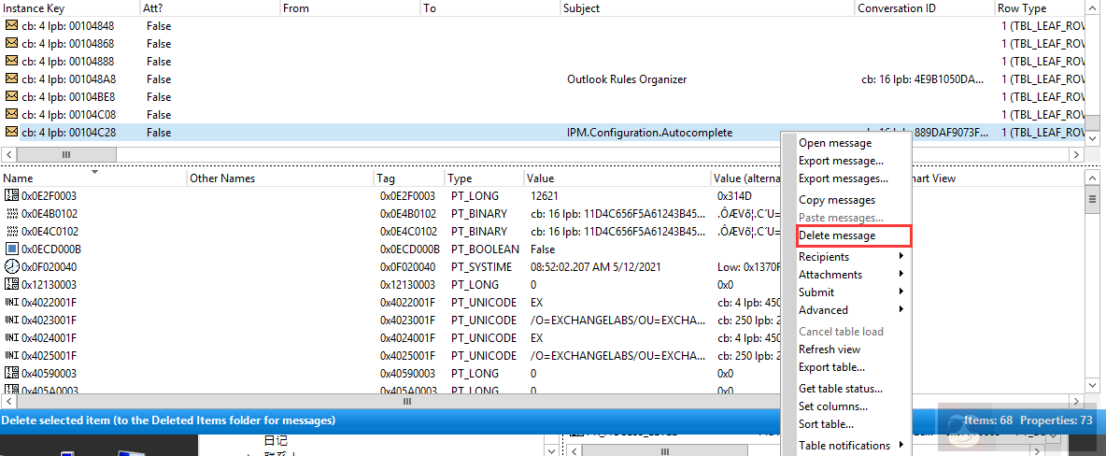This screenshot has height=456, width=1106.
Task: Click envelope icon for row 00104C08
Action: [11, 115]
